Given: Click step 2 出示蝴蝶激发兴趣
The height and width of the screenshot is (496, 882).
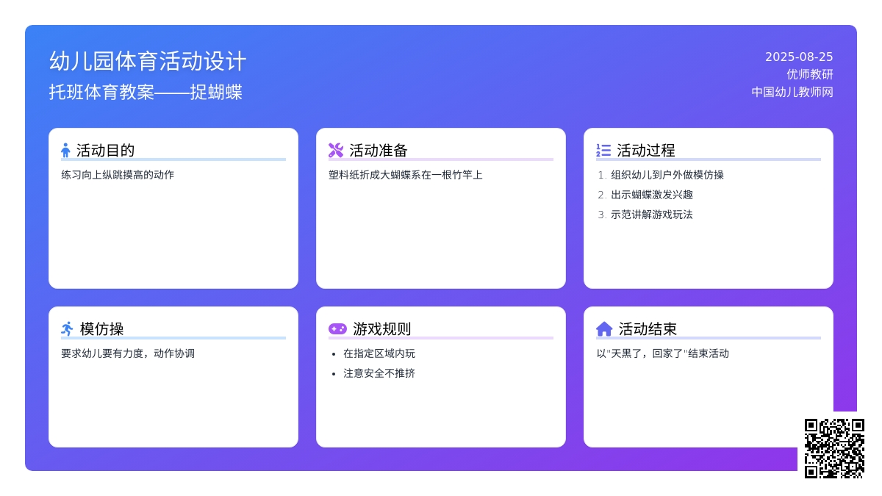Looking at the screenshot, I should (652, 195).
